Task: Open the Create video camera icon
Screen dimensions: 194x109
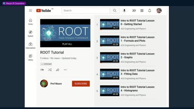Action: click(134, 11)
